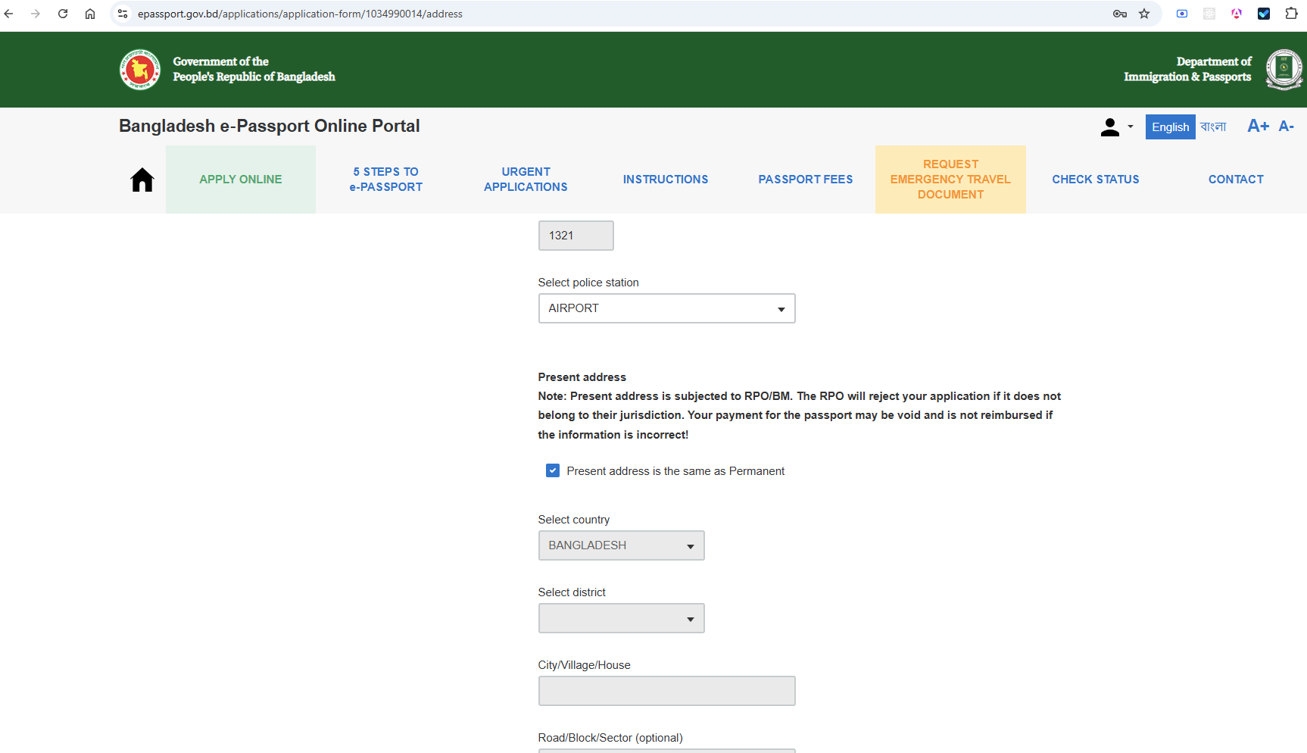Image resolution: width=1307 pixels, height=753 pixels.
Task: Switch language to English
Action: tap(1170, 127)
